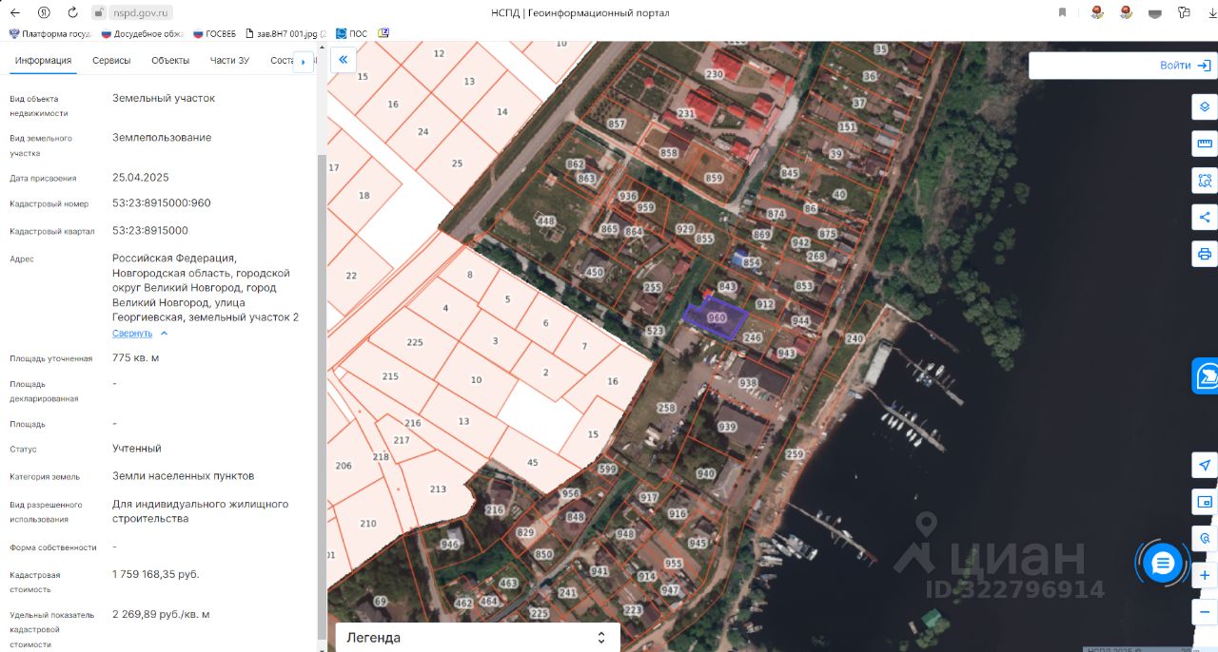Click cadastral cost 1 759 168,35 руб.

(x=156, y=574)
